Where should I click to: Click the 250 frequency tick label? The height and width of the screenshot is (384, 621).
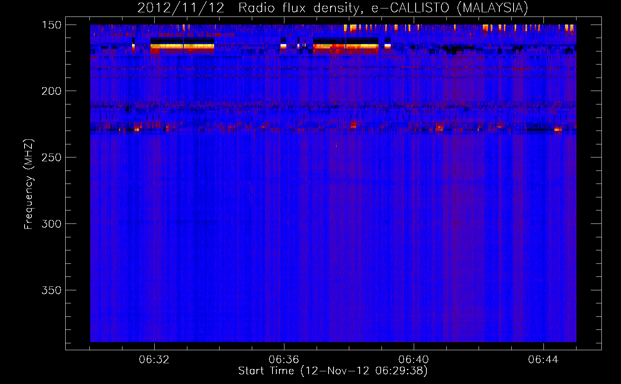(51, 157)
